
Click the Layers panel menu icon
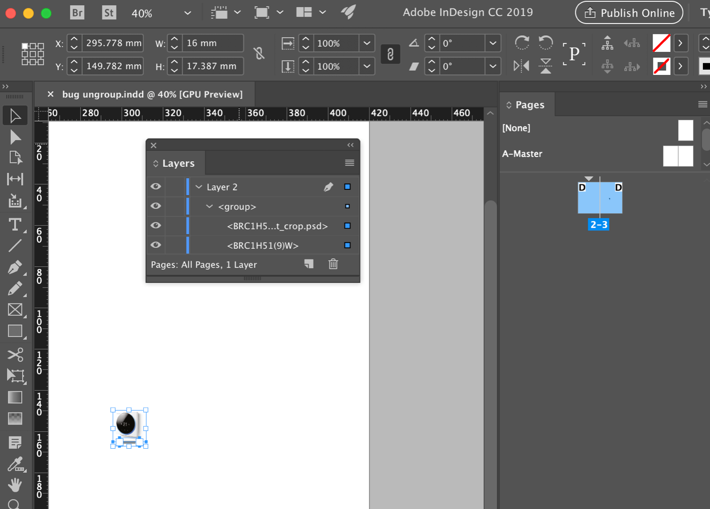[x=349, y=163]
